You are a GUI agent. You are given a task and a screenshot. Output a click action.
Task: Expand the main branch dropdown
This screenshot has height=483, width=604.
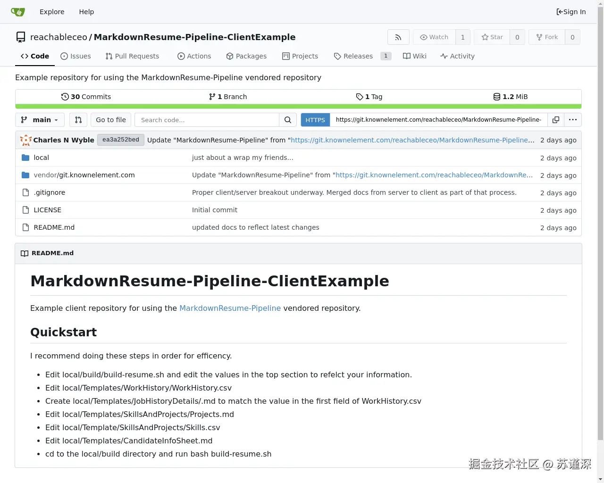(40, 120)
